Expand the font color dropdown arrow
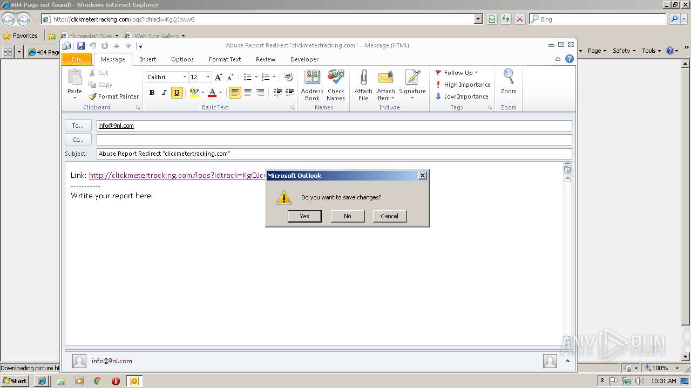The image size is (691, 388). point(220,93)
